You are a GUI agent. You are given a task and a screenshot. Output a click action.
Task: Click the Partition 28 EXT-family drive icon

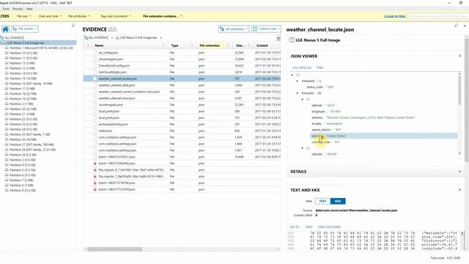[x=7, y=150]
